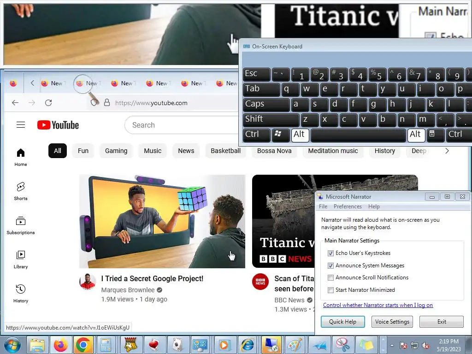Reload the YouTube page
This screenshot has height=354, width=472.
pyautogui.click(x=48, y=103)
